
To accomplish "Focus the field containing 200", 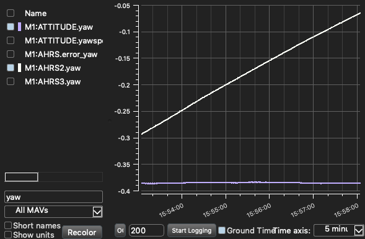I will pyautogui.click(x=146, y=230).
